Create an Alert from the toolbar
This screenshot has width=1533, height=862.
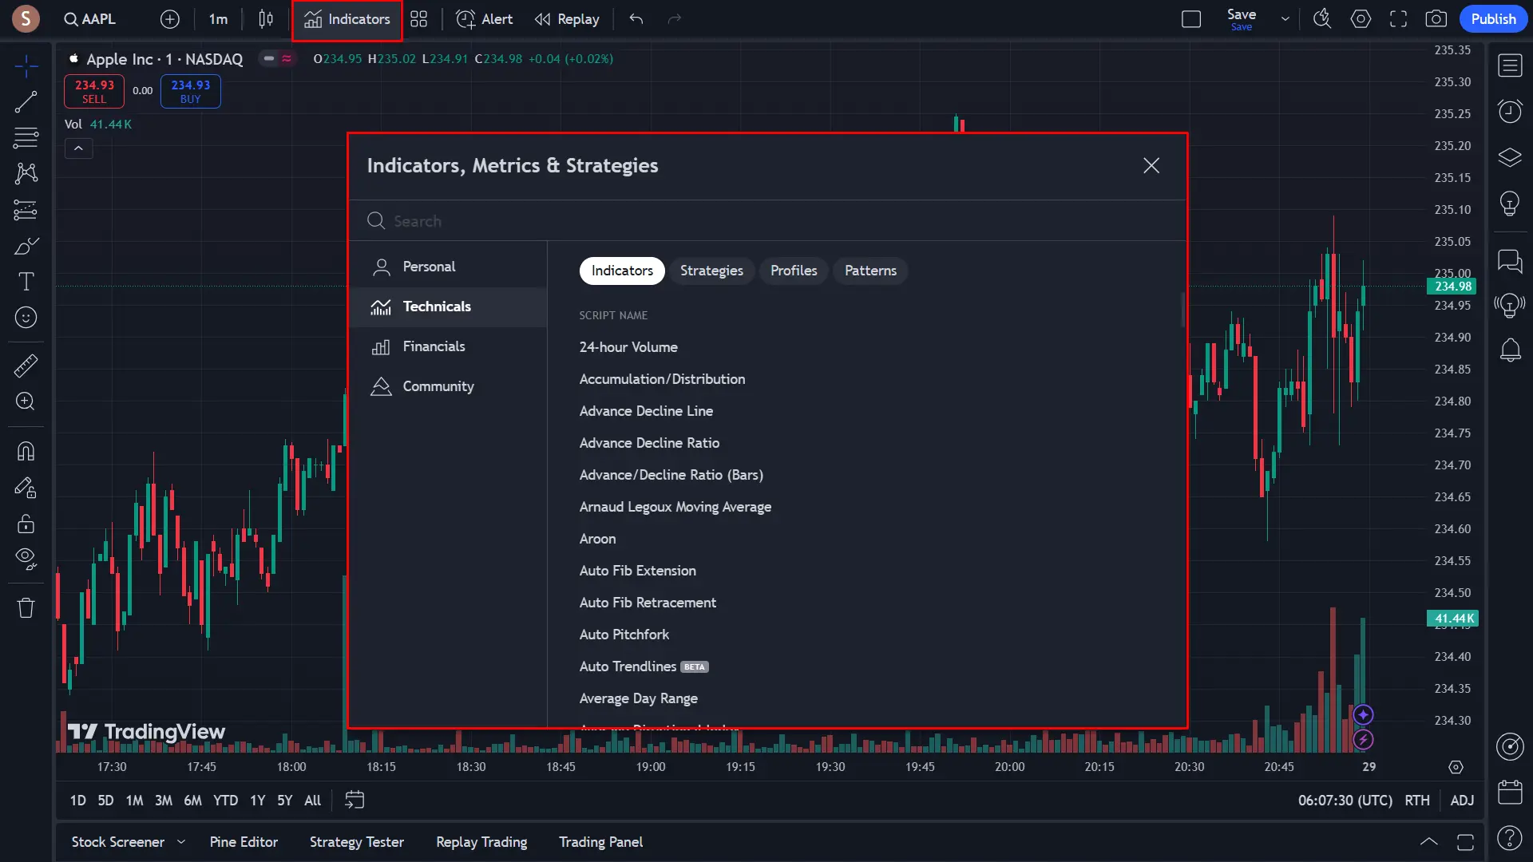(484, 19)
